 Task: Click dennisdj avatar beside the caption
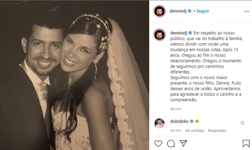[x=159, y=35]
